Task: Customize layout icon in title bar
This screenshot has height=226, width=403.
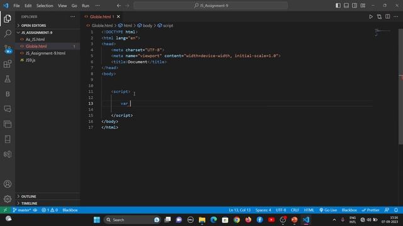Action: (363, 6)
